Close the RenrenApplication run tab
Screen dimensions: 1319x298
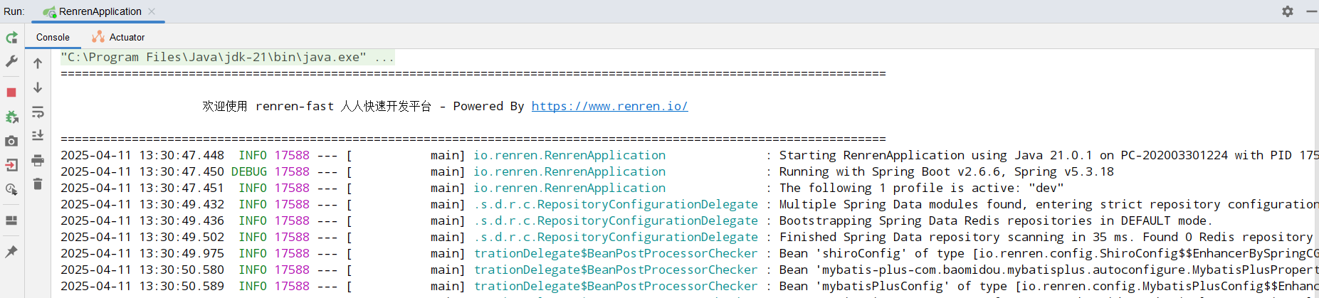click(152, 11)
